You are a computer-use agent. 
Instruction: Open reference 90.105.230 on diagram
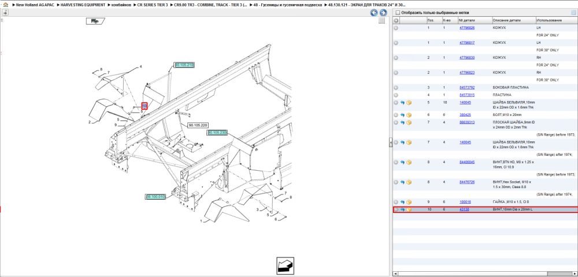(x=217, y=132)
